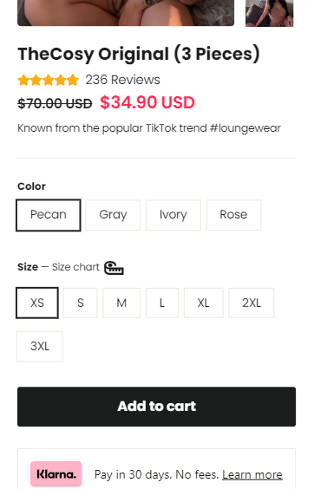
Task: Open the Size chart text link
Action: coord(75,267)
